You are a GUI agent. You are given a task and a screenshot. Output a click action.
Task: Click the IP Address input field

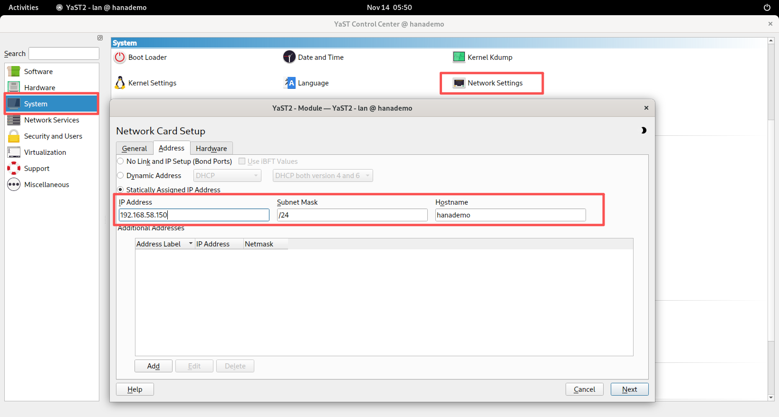[x=194, y=215]
